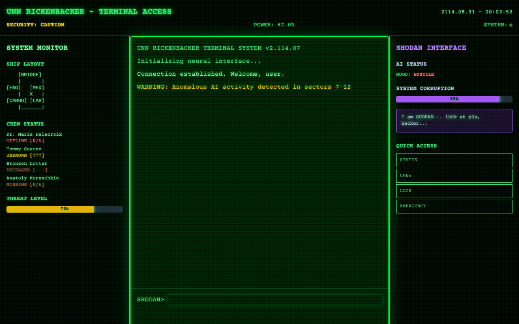
Task: Open the LOGS quick access panel
Action: point(454,191)
